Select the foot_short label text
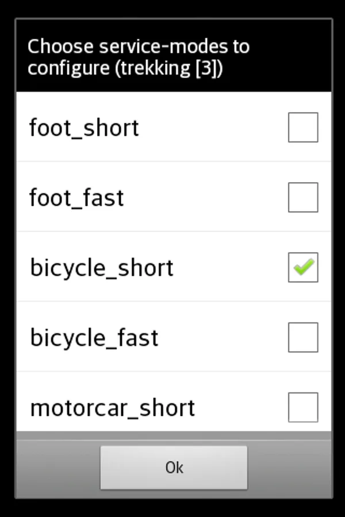 click(84, 127)
